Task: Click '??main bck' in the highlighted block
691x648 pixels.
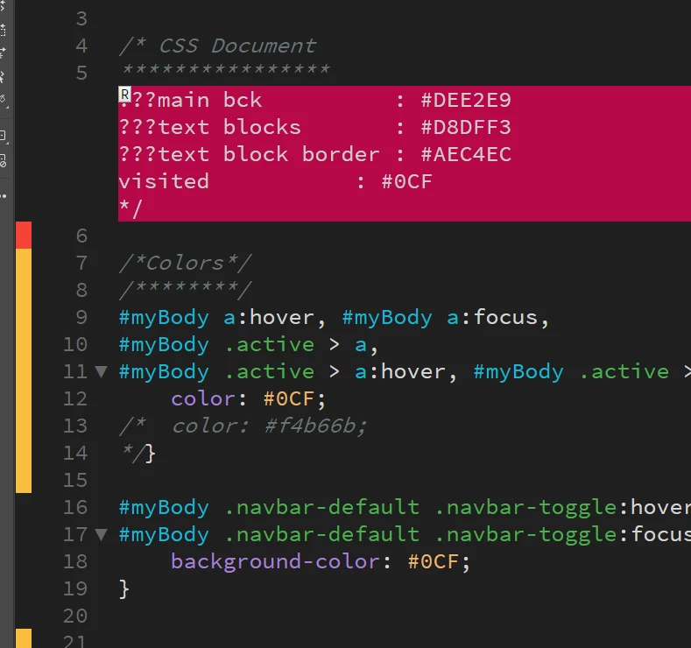Action: (x=197, y=101)
